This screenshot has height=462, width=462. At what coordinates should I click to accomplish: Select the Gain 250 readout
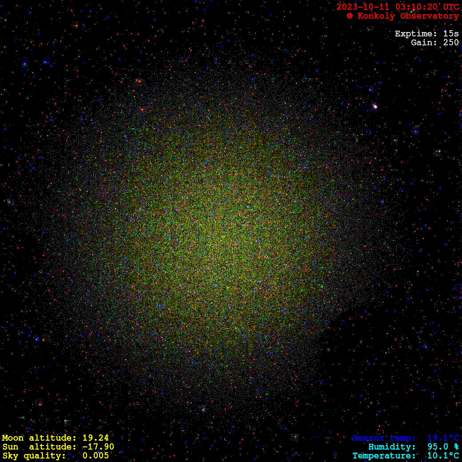click(434, 43)
